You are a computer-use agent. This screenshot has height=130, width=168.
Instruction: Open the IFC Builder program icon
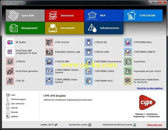(x=10, y=42)
